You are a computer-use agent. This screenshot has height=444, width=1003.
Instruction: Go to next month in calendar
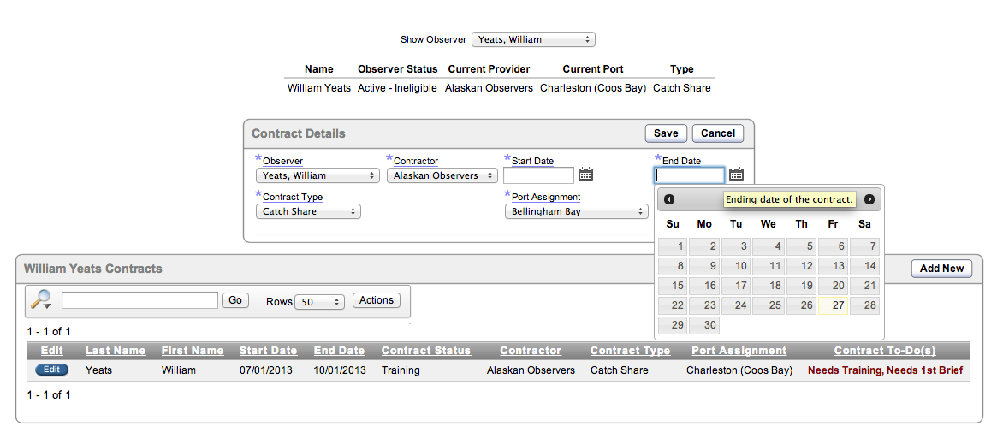tap(869, 199)
